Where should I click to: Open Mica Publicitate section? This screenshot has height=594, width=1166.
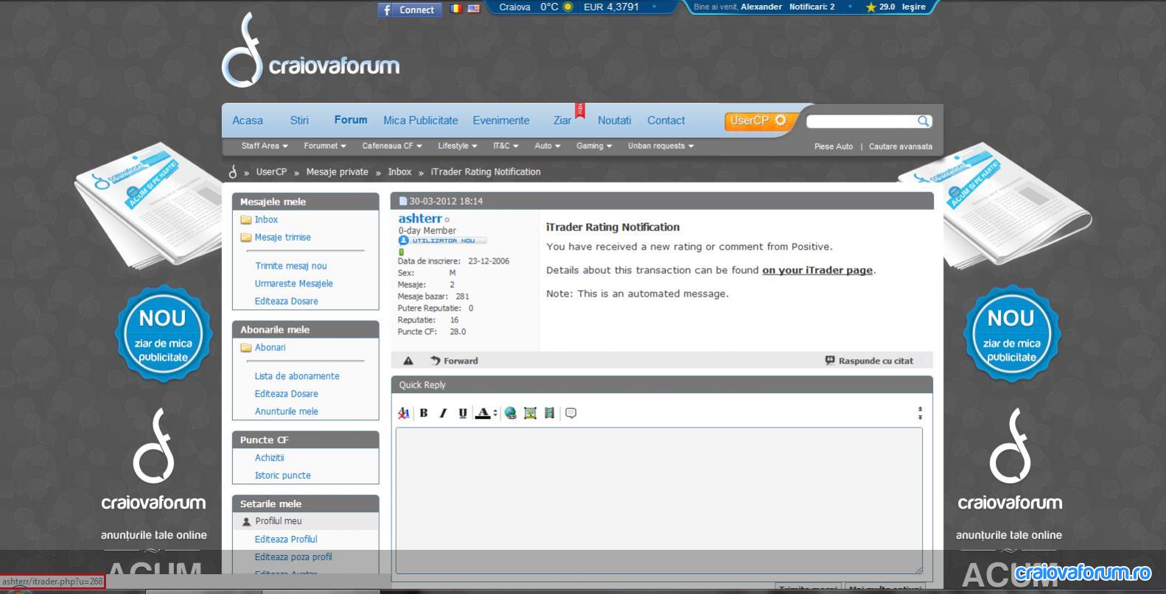coord(420,121)
